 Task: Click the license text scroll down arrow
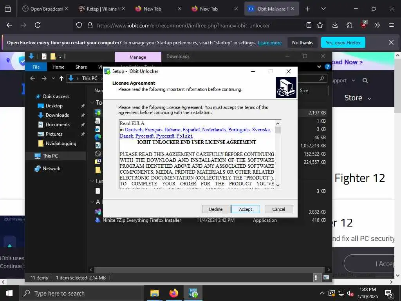click(278, 185)
